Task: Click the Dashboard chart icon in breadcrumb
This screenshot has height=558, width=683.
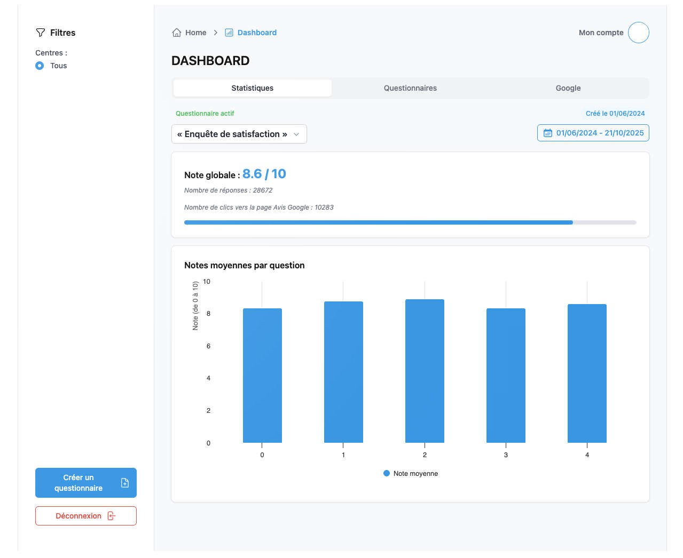Action: (229, 33)
